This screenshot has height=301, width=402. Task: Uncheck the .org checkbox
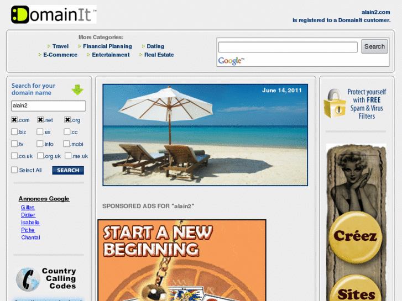(x=67, y=120)
